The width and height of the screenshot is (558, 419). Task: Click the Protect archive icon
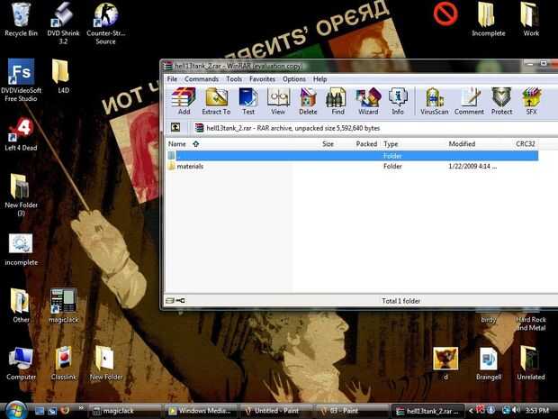pos(501,101)
